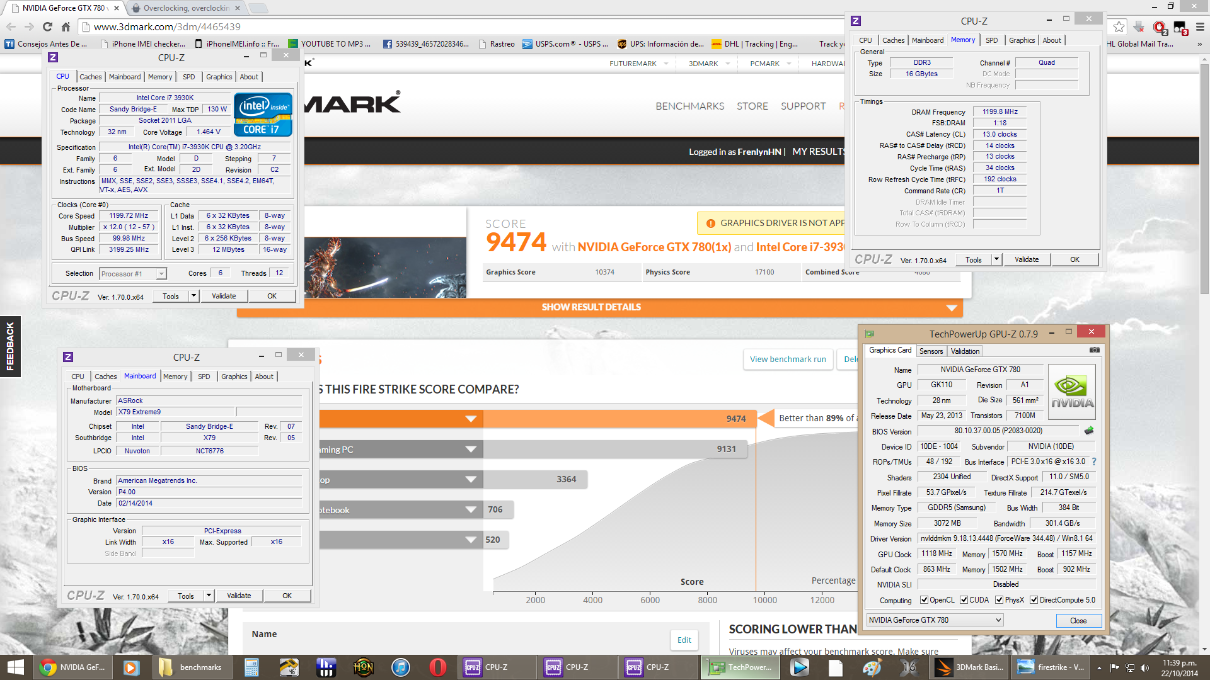
Task: Open the Processor #1 selection dropdown
Action: [133, 274]
